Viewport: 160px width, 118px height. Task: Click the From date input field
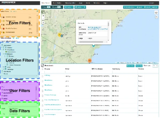pos(23,108)
